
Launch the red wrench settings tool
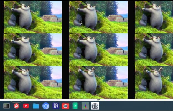coord(16,106)
